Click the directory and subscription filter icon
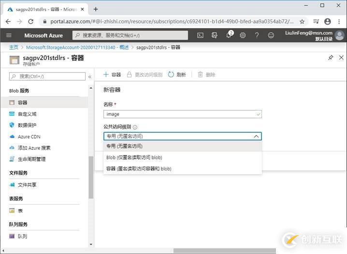This screenshot has width=347, height=254. [214, 35]
